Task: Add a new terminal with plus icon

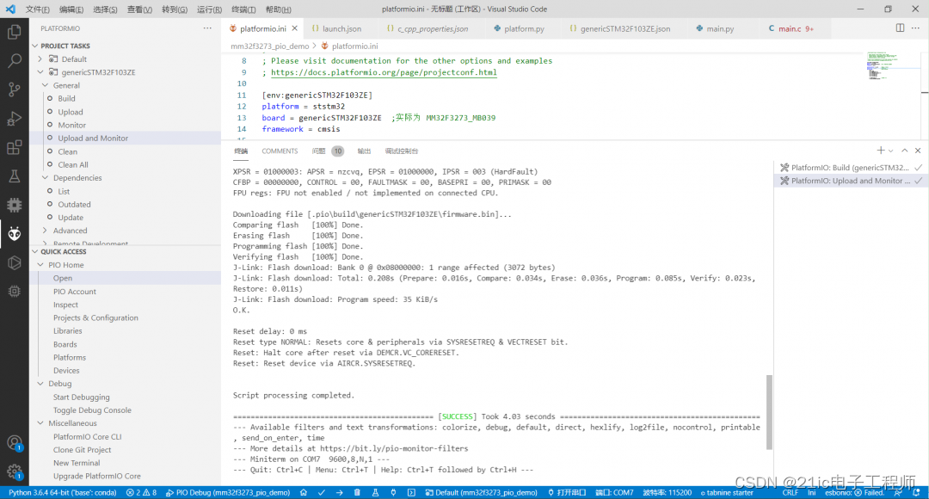Action: point(881,151)
